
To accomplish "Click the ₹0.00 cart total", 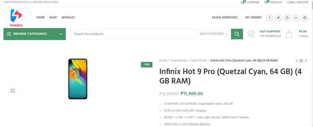I will pyautogui.click(x=303, y=31).
